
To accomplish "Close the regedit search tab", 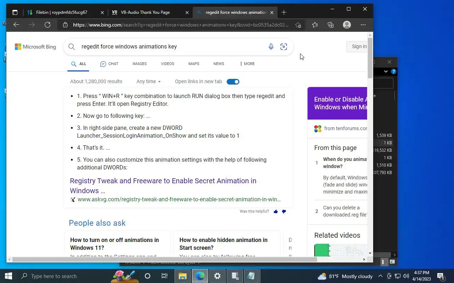I will tap(272, 12).
